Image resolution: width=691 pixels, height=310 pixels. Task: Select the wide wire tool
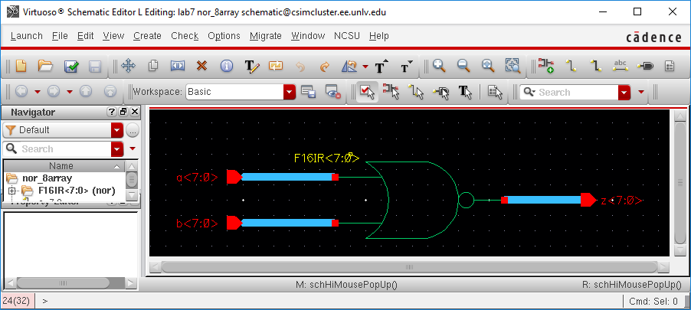click(x=596, y=66)
